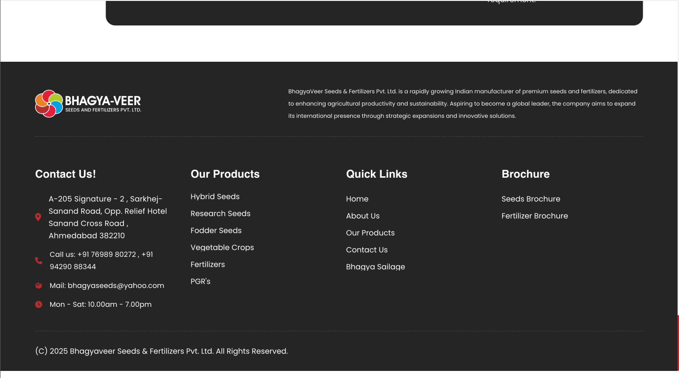Click the red mail envelope icon

pyautogui.click(x=39, y=286)
